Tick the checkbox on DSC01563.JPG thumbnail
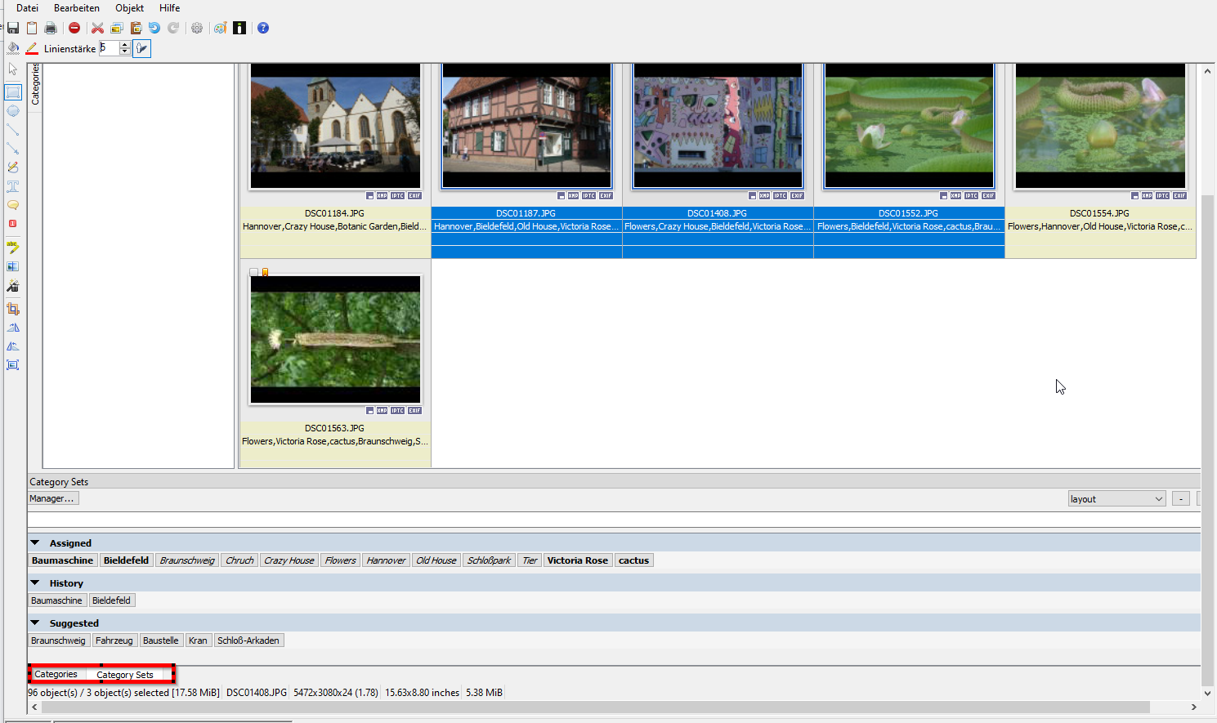 point(254,272)
